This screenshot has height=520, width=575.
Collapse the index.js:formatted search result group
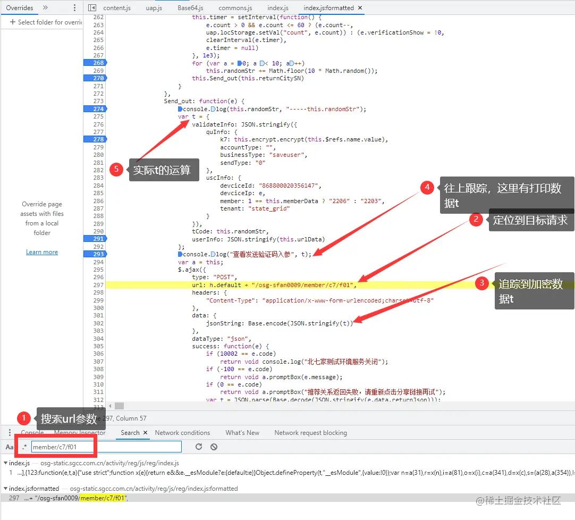[x=5, y=489]
